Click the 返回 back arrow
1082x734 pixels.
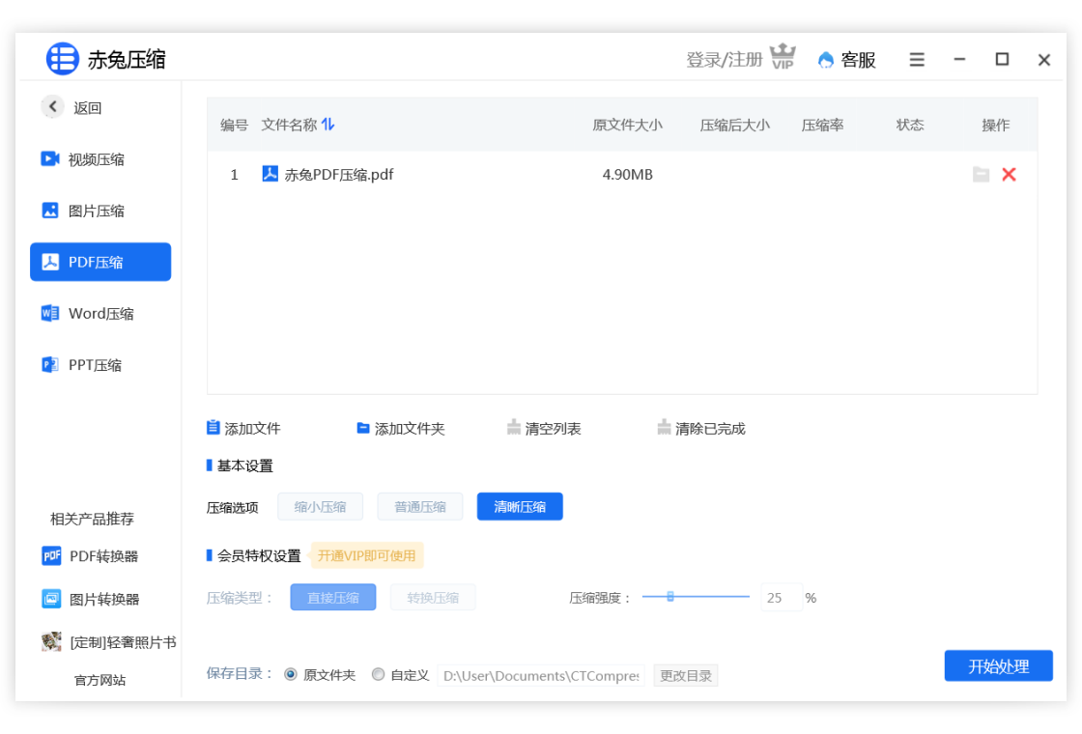click(52, 106)
